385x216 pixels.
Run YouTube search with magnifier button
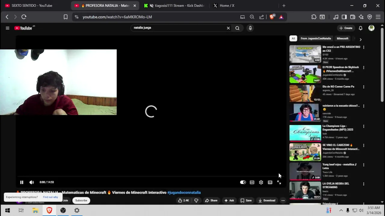tap(237, 28)
